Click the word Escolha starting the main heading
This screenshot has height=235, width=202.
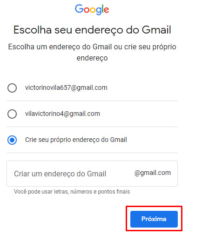click(x=33, y=30)
